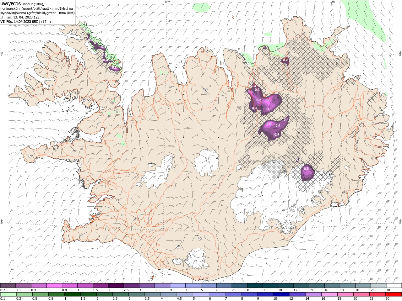402x301 pixels.
Task: Select the darkest purple 2 swatch in the top legend row
Action: (116, 286)
